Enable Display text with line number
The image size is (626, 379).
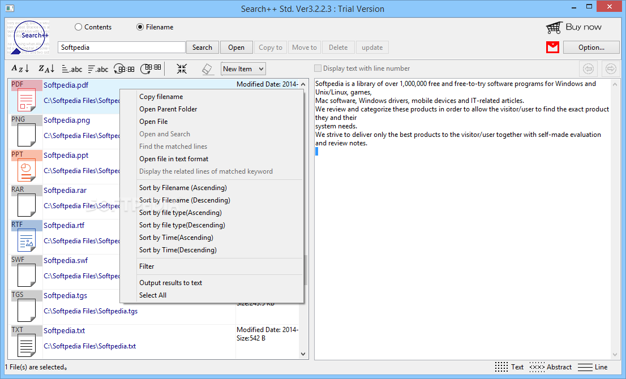tap(318, 68)
